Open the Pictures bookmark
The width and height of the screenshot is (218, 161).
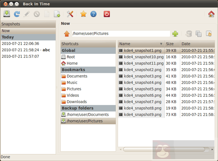coord(88,89)
